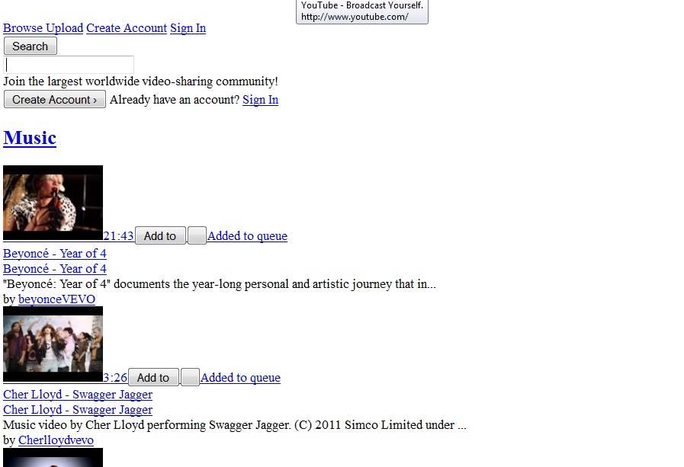Click the 3:26 duration link

point(115,377)
